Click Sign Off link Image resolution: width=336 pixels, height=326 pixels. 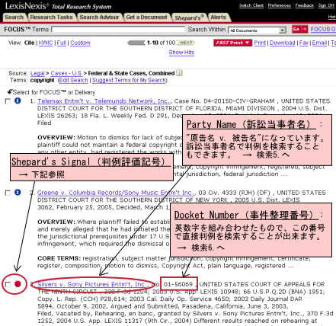point(326,5)
